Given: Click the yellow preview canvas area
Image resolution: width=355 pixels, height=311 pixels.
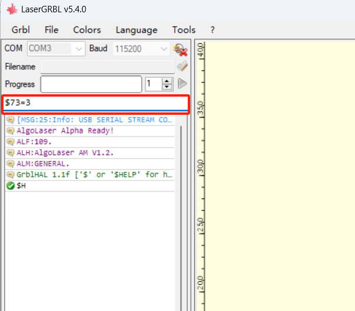Looking at the screenshot, I should tap(280, 176).
